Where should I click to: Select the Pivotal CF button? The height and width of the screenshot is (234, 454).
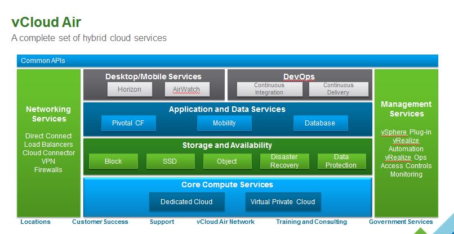[x=128, y=123]
